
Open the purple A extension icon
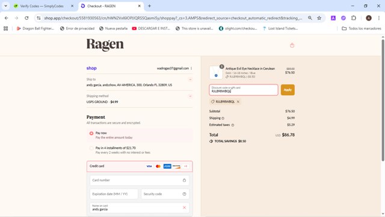tap(333, 18)
